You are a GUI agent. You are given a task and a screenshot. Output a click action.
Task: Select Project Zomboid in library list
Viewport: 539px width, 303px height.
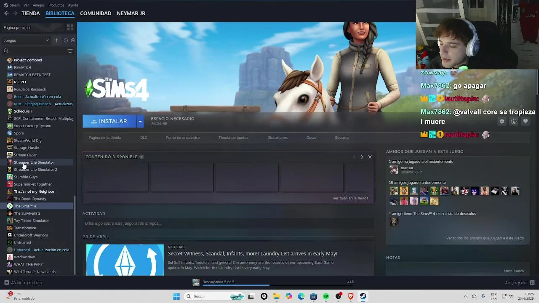coord(28,60)
